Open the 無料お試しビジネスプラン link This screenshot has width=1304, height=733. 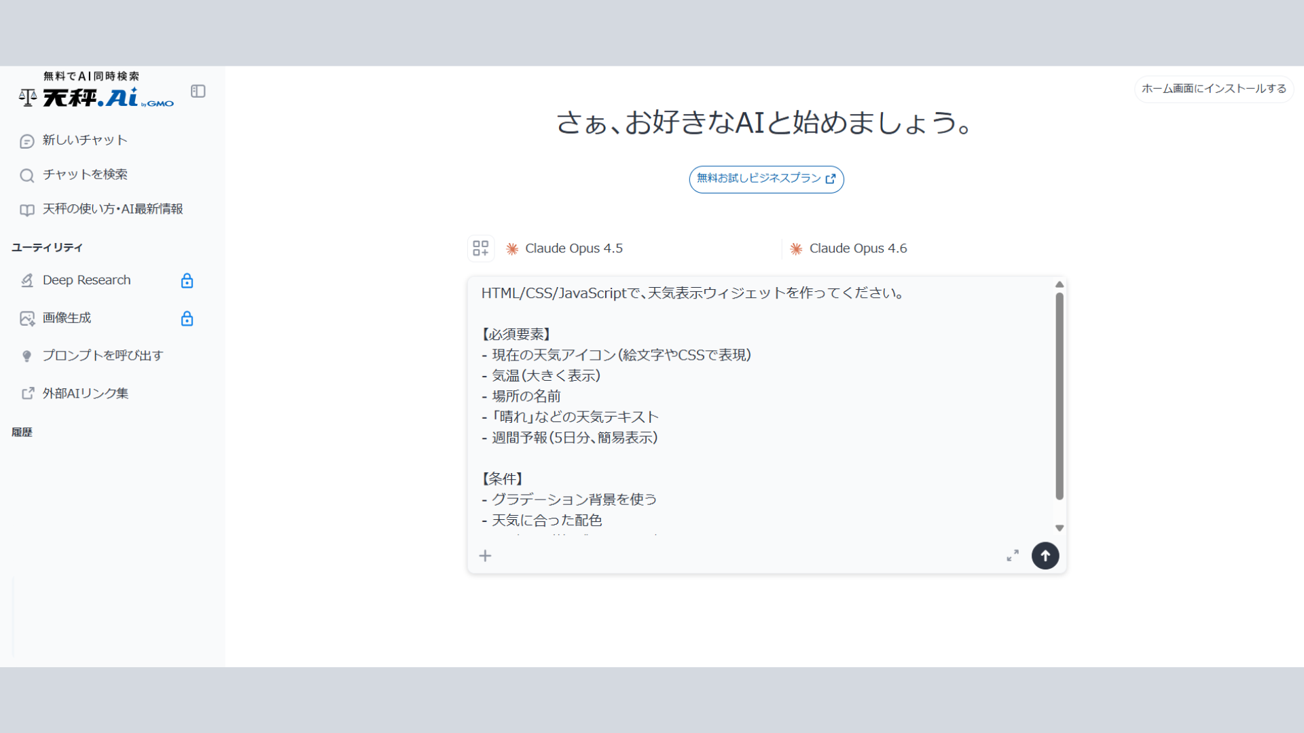(766, 178)
